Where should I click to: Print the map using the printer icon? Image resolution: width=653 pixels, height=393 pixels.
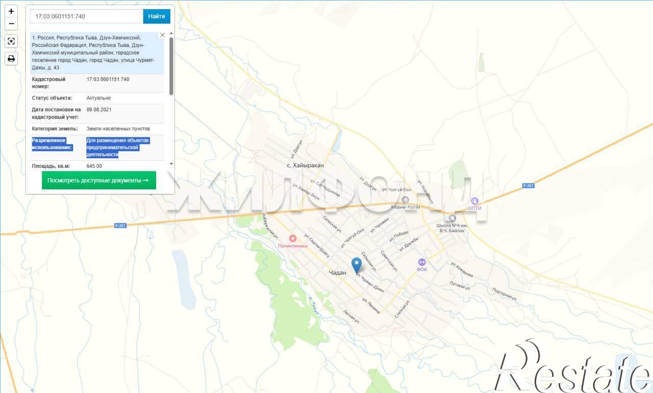11,59
